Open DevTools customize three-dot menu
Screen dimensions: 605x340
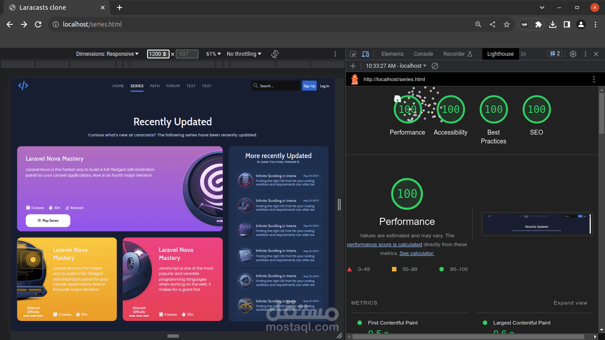(586, 54)
